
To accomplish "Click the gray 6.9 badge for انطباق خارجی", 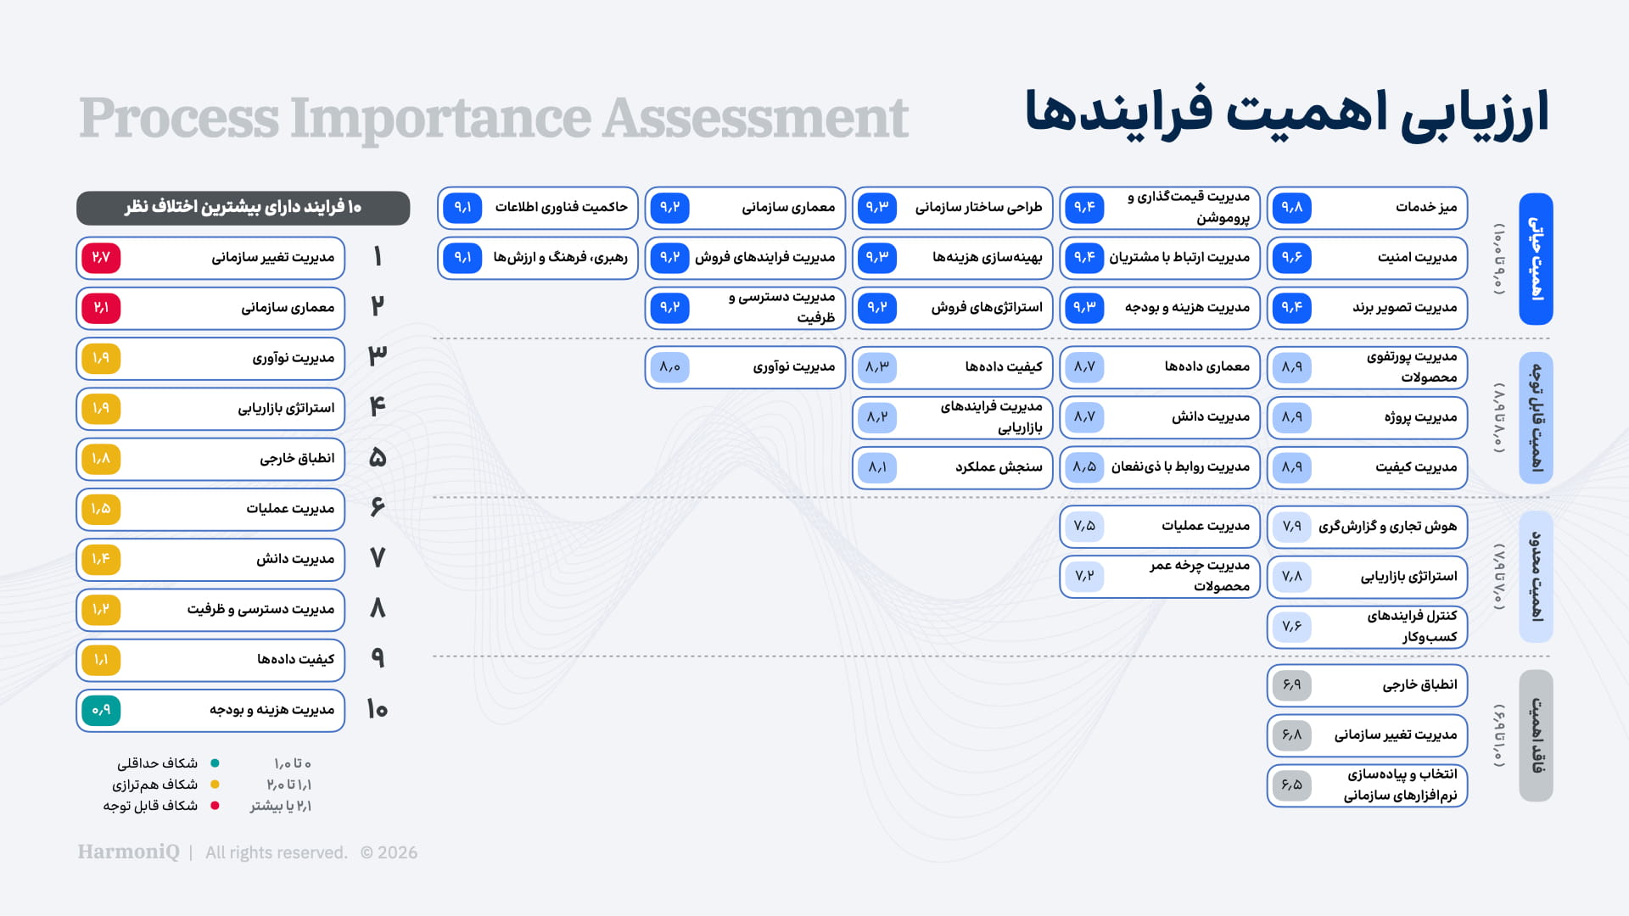I will [1291, 685].
